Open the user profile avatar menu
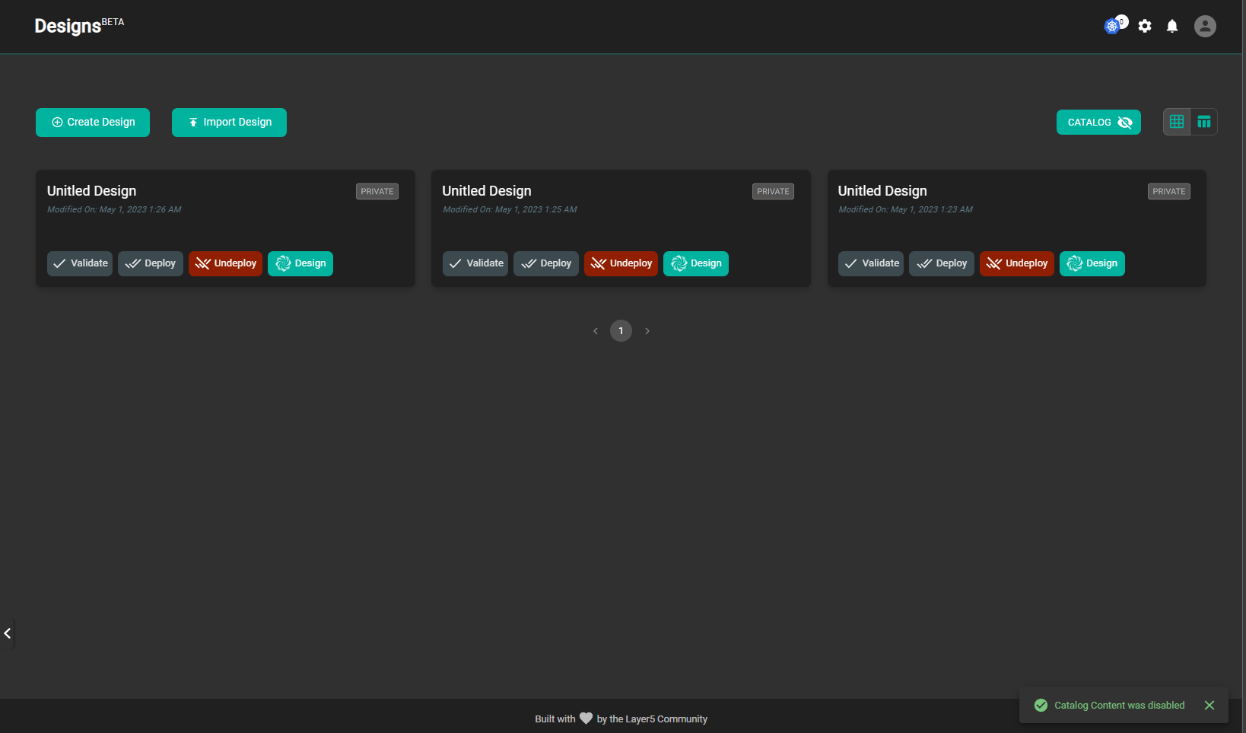The width and height of the screenshot is (1246, 733). (x=1205, y=26)
